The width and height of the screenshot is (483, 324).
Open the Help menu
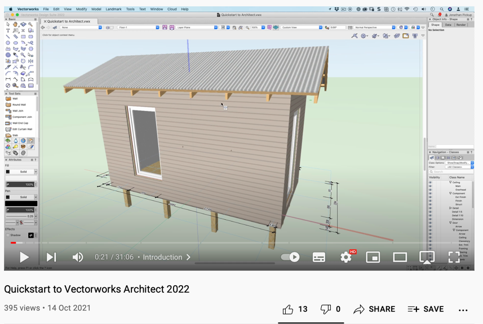tap(184, 9)
